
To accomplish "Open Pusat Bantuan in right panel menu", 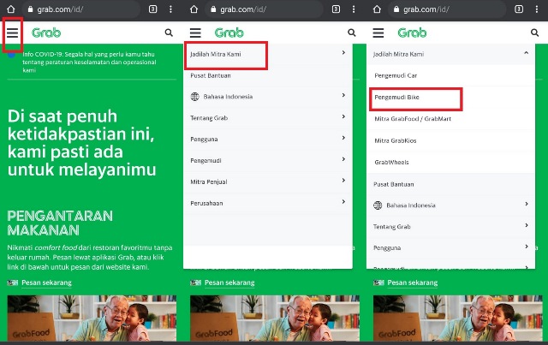I will tap(394, 184).
